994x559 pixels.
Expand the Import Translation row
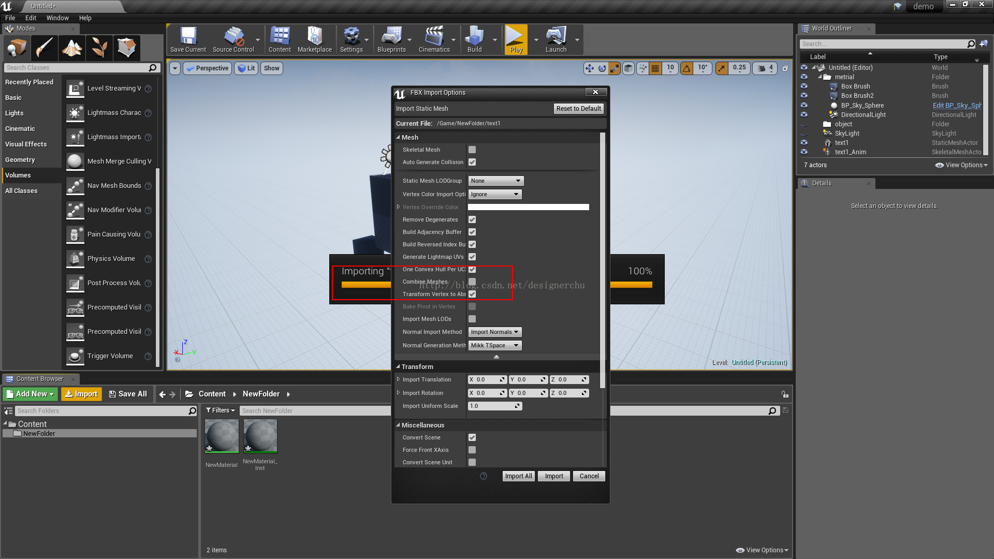(x=398, y=379)
